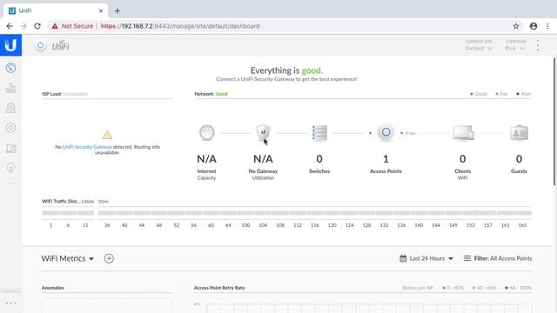Click the Switches stack icon
557x313 pixels.
[x=319, y=133]
